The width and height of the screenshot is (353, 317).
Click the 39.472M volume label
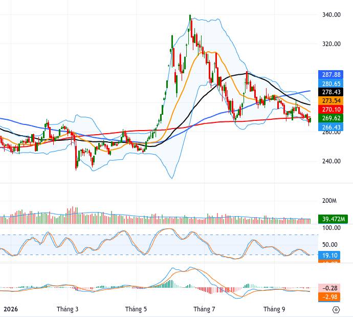[x=333, y=219]
